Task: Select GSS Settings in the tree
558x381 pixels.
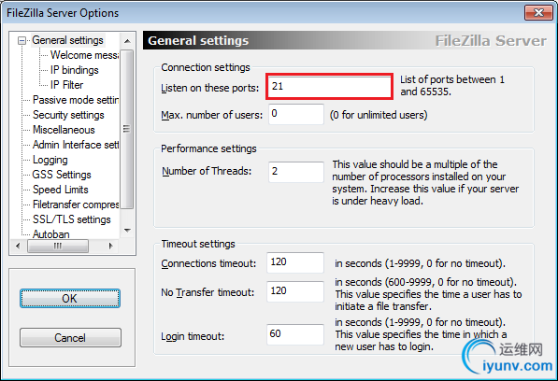Action: pyautogui.click(x=62, y=175)
